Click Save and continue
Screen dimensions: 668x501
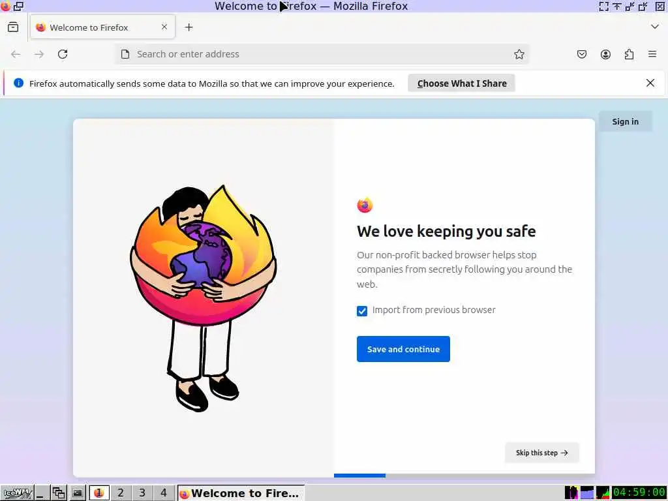coord(403,349)
